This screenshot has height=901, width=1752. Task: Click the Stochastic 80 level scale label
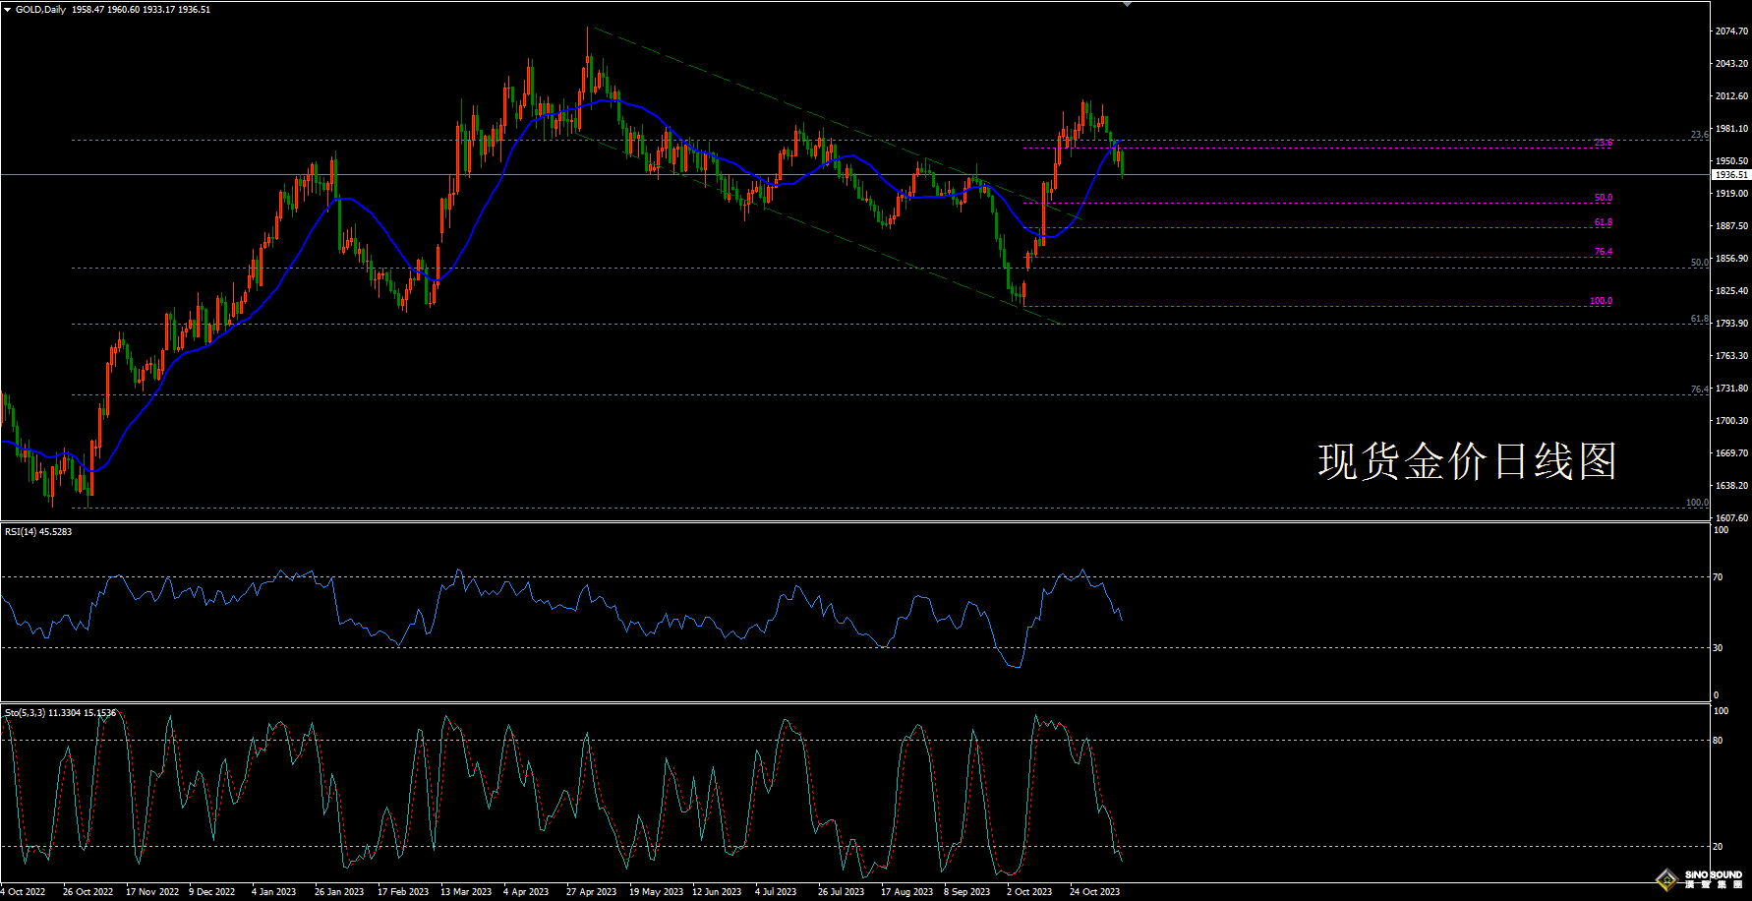[x=1719, y=741]
